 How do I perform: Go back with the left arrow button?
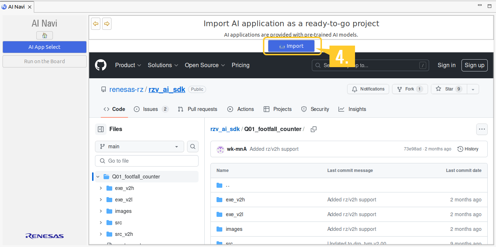96,24
